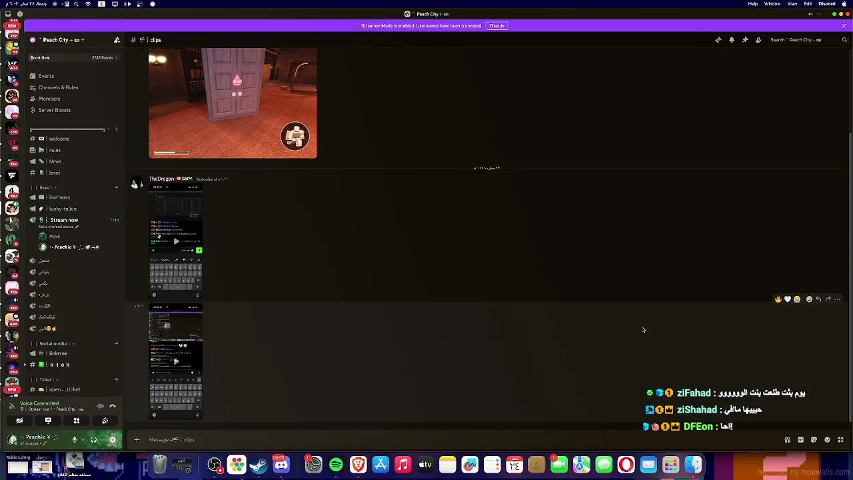
Task: Dismiss the Streamer Mode banner
Action: 844,26
